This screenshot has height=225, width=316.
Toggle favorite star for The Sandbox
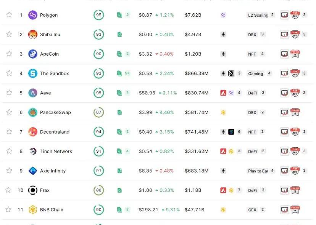[9, 73]
